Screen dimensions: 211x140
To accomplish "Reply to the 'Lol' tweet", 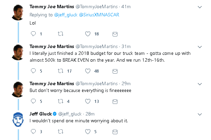I will pyautogui.click(x=33, y=34).
